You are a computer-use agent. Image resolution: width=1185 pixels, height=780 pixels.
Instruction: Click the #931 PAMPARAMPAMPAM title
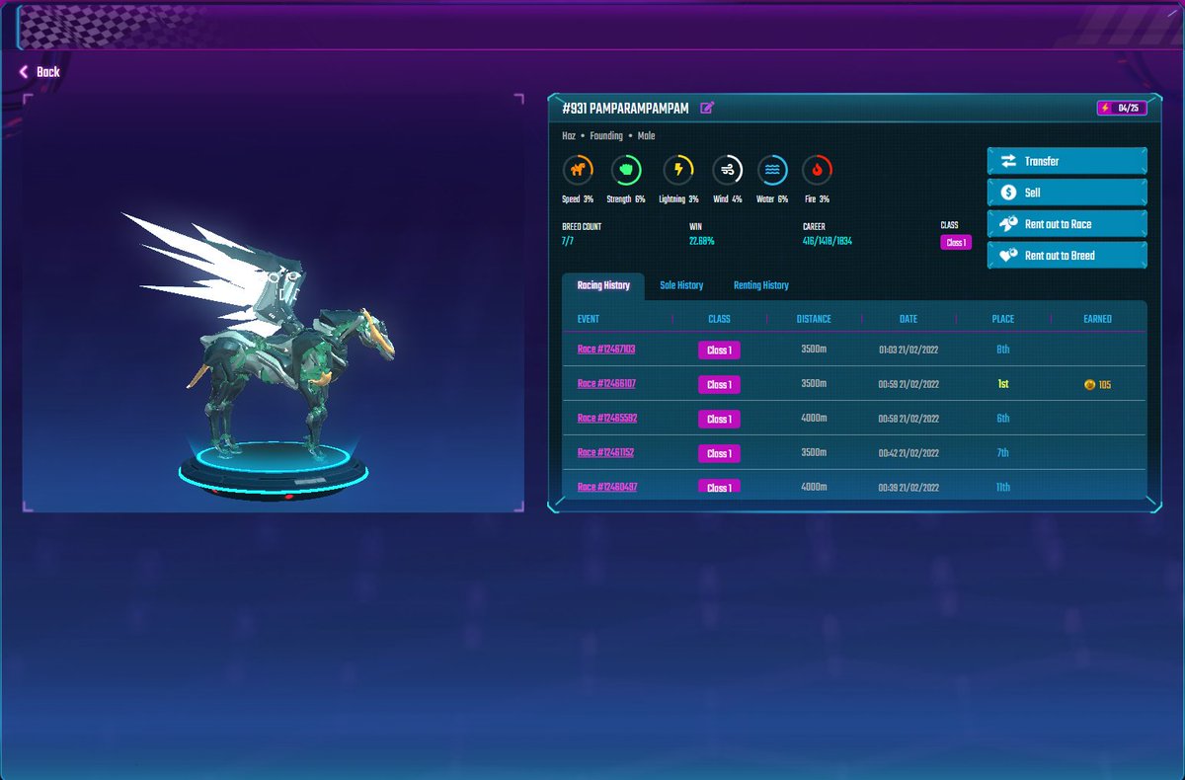(625, 108)
